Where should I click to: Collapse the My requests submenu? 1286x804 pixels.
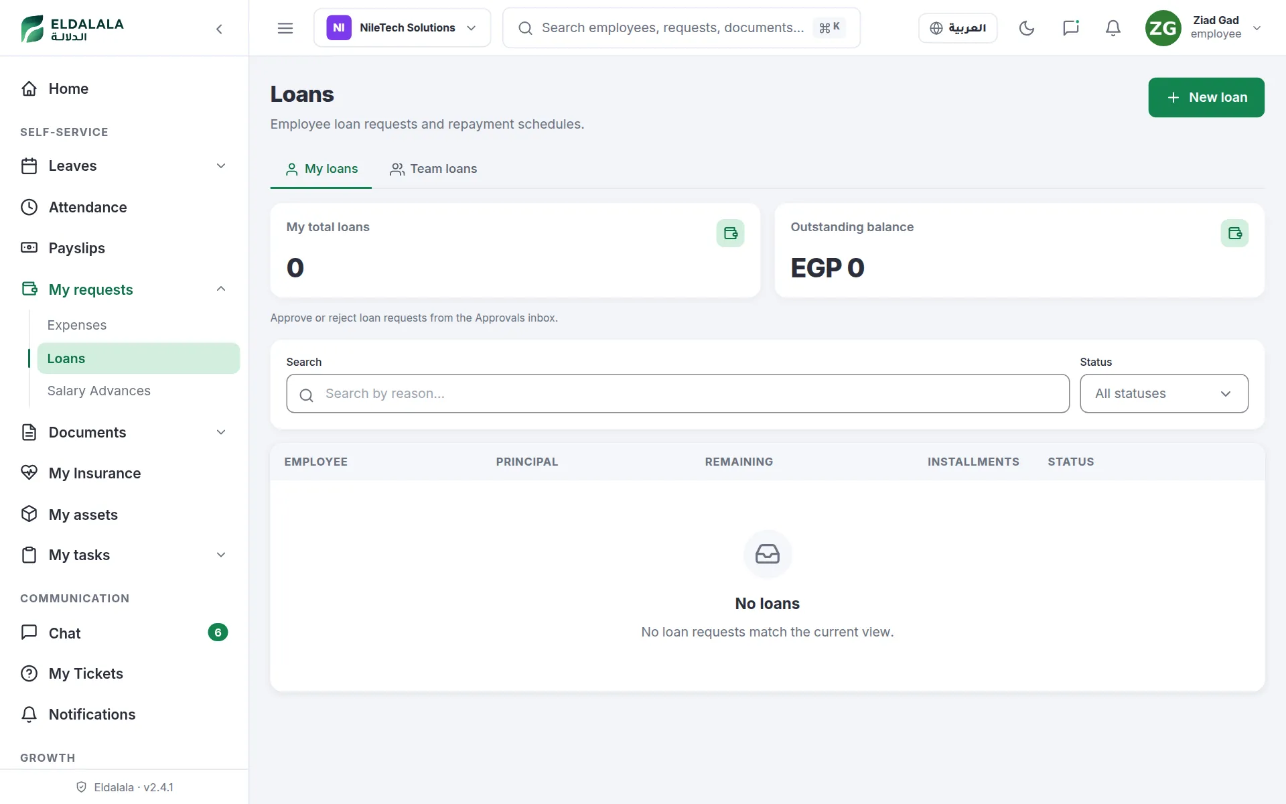click(x=221, y=289)
